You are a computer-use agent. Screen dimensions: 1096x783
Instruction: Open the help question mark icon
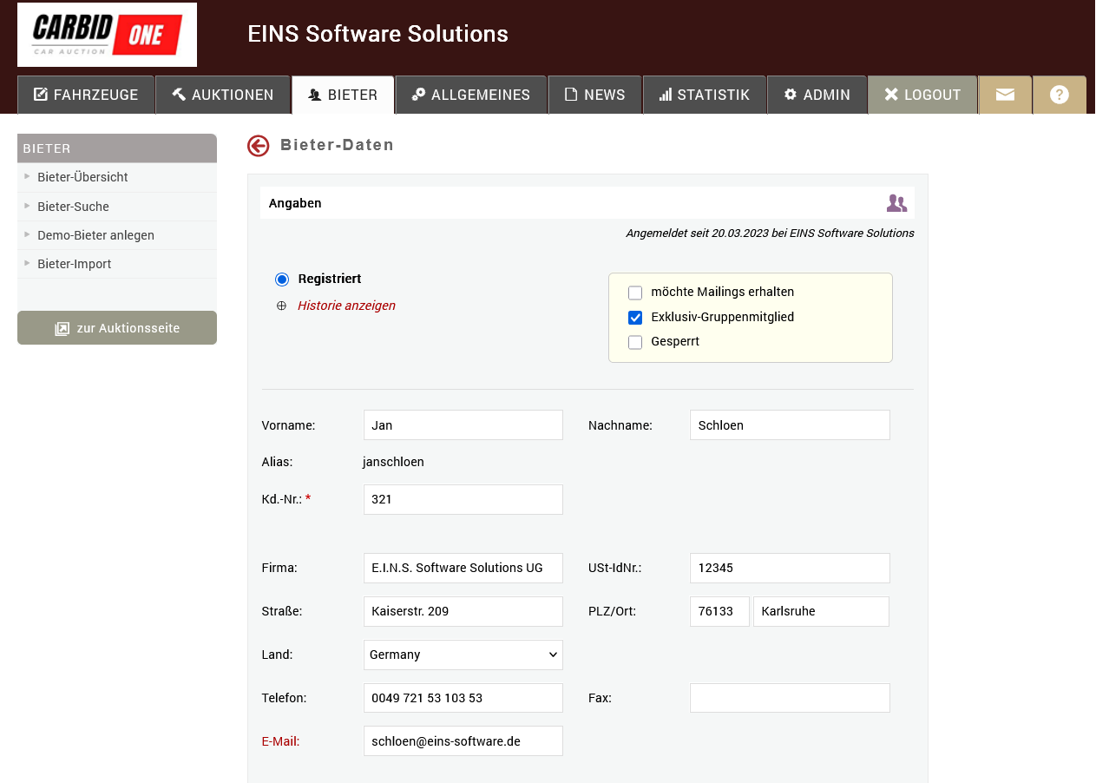(1059, 95)
